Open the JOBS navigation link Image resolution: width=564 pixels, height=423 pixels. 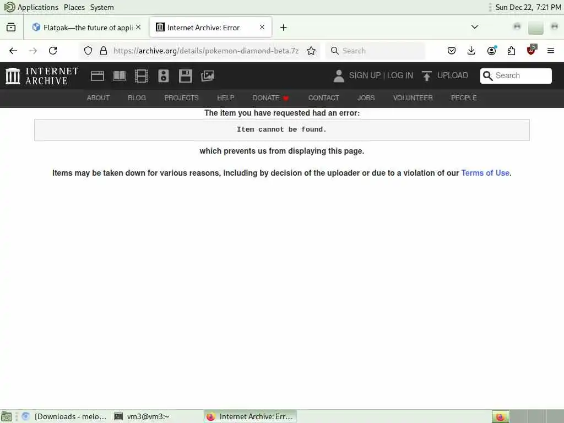[x=366, y=98]
